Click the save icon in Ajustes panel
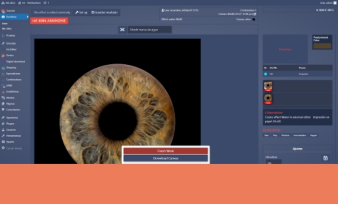338x204 pixels. [x=325, y=158]
